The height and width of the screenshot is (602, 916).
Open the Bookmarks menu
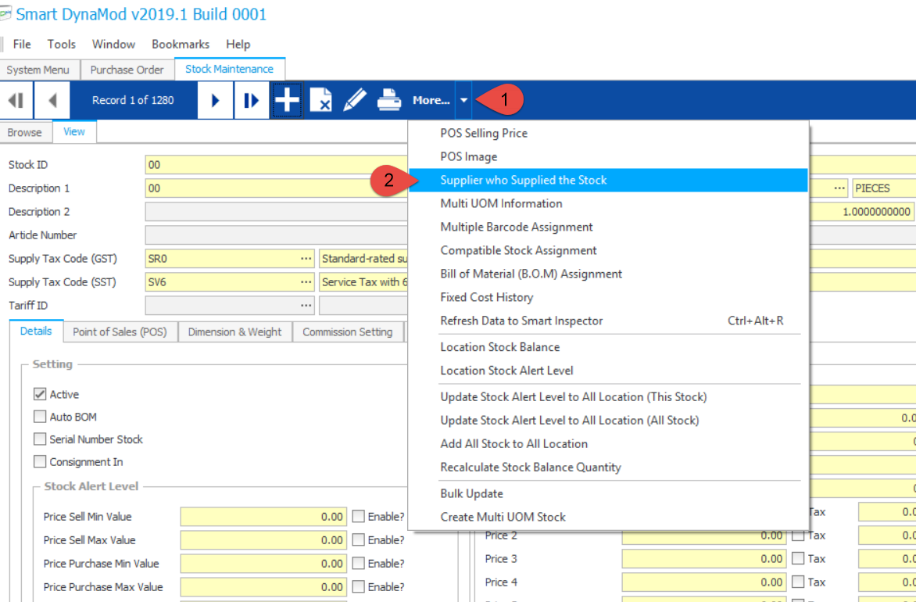(181, 45)
